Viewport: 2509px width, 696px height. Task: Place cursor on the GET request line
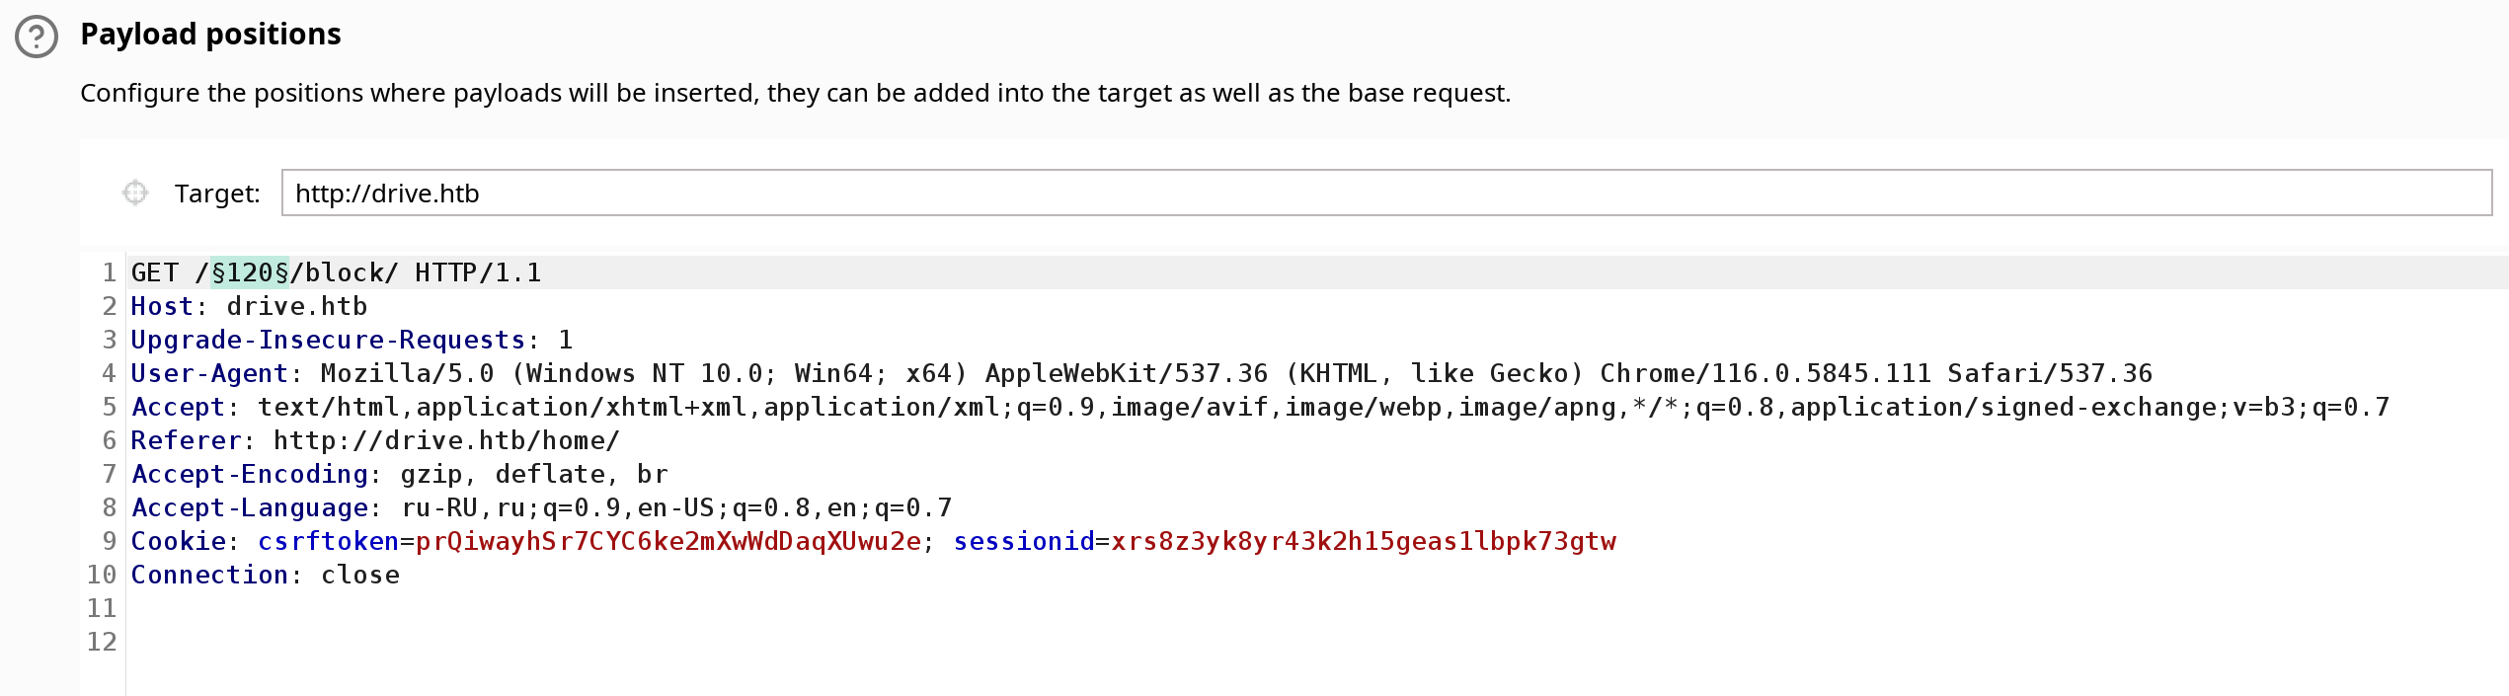pyautogui.click(x=1318, y=272)
